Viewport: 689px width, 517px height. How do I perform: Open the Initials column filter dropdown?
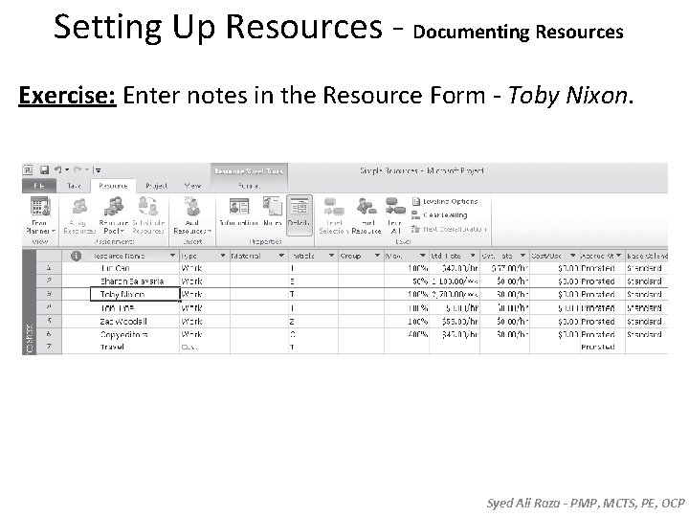331,256
